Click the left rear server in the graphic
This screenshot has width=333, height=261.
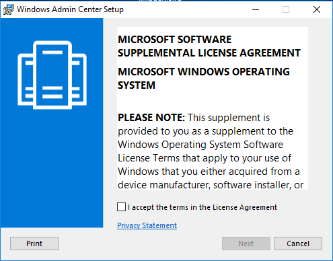[25, 79]
